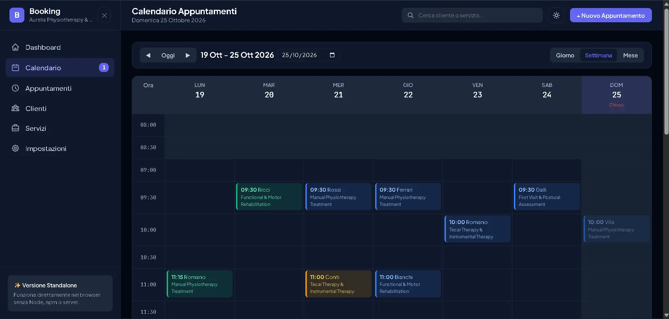Click the Booking app logo icon
Screen dimensions: 669x319
(x=17, y=15)
